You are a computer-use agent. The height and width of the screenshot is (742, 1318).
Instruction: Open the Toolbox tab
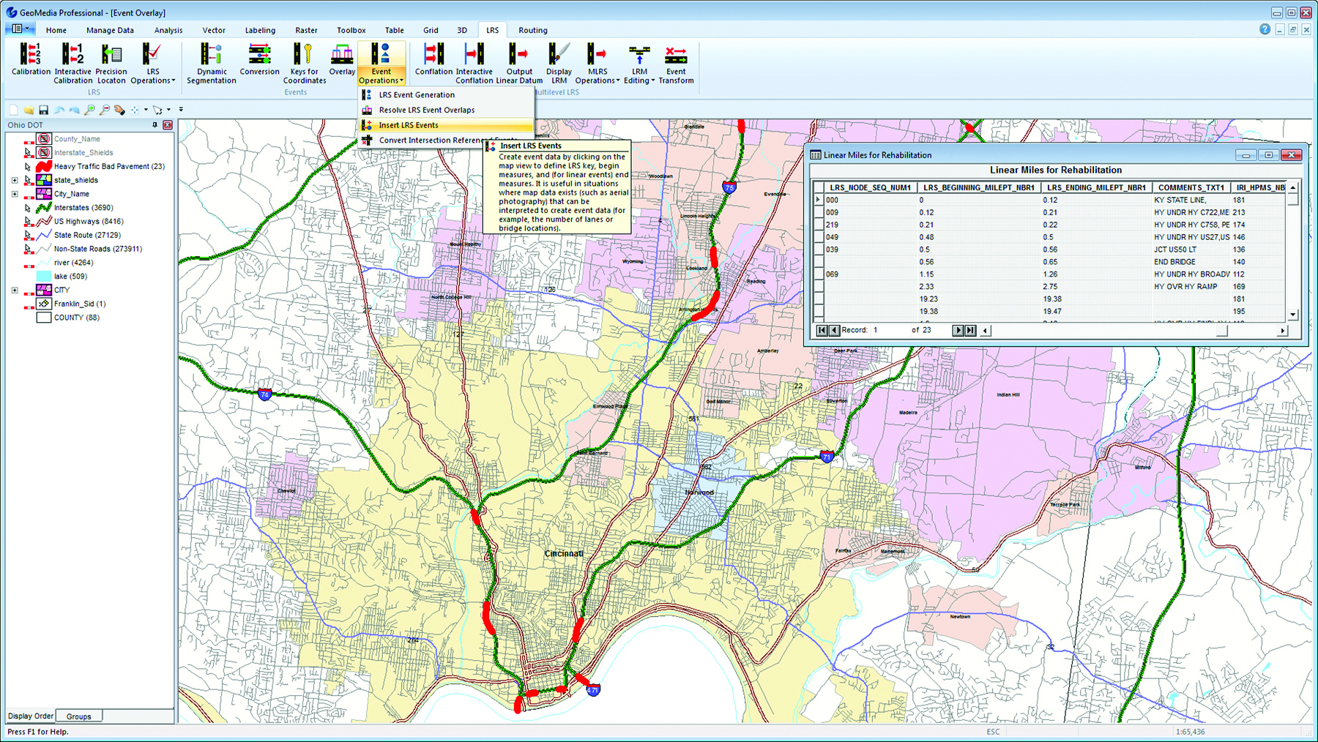tap(351, 30)
